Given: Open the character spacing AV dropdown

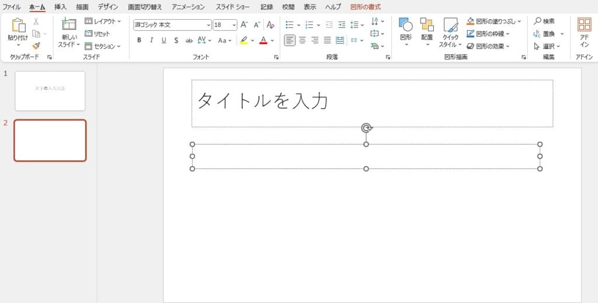Looking at the screenshot, I should click(210, 40).
